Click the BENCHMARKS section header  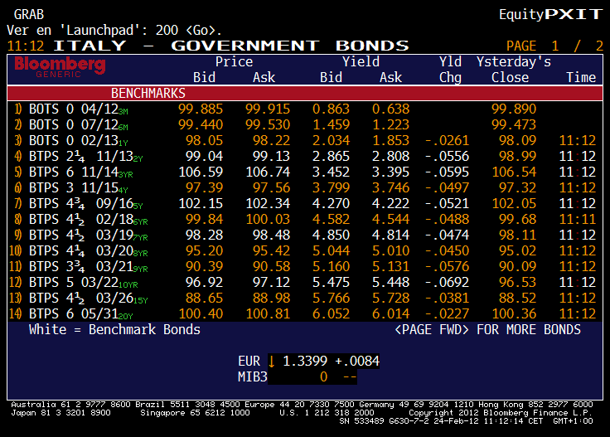[305, 93]
